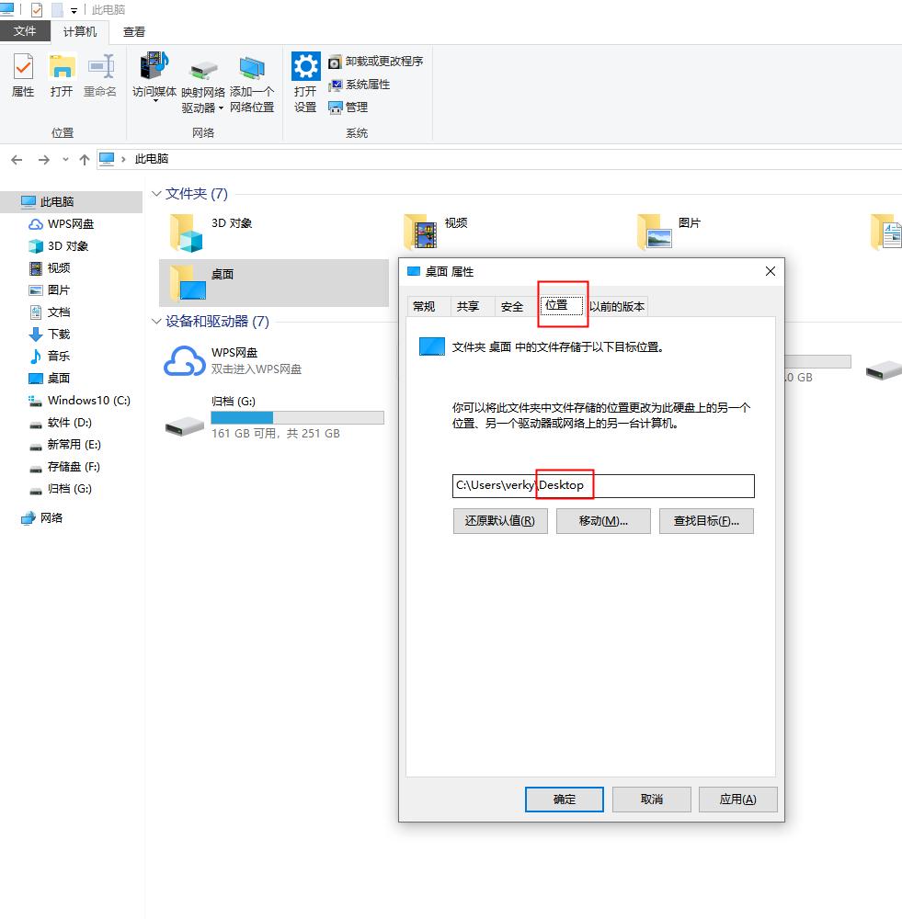Collapse the 文件夹 (7) section

[155, 194]
